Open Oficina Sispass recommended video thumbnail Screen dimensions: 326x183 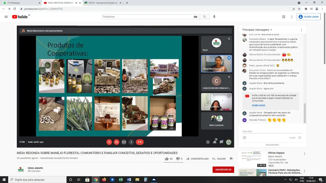(x=252, y=159)
